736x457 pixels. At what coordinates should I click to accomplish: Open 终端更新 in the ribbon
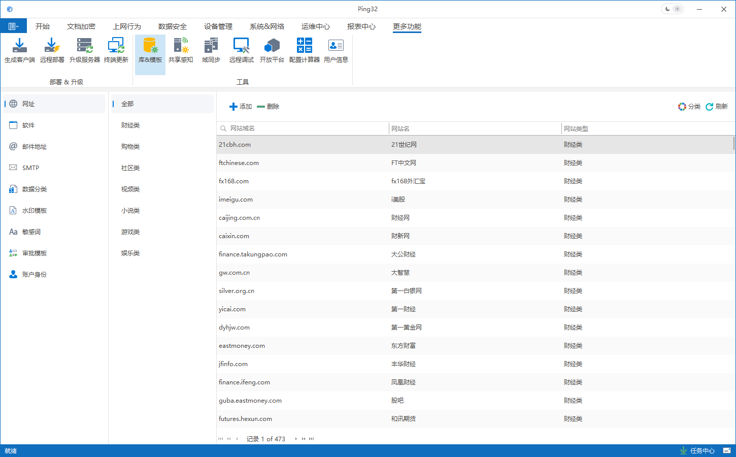[116, 50]
